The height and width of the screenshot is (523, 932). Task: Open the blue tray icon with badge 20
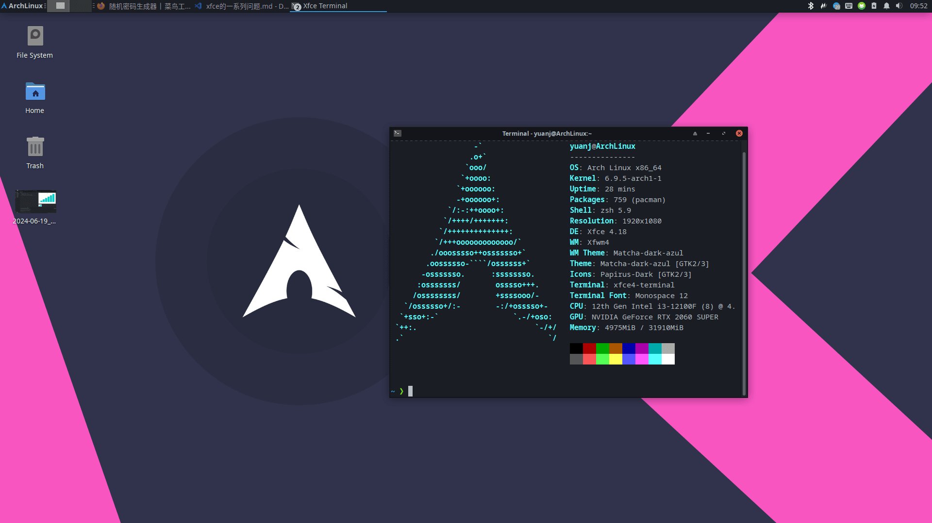(836, 6)
